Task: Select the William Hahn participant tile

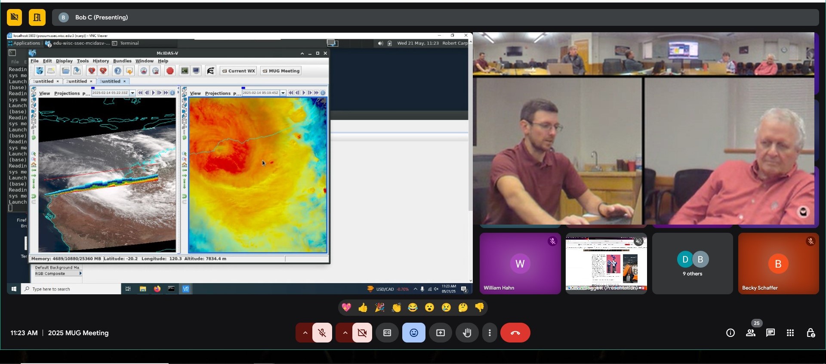Action: [520, 264]
